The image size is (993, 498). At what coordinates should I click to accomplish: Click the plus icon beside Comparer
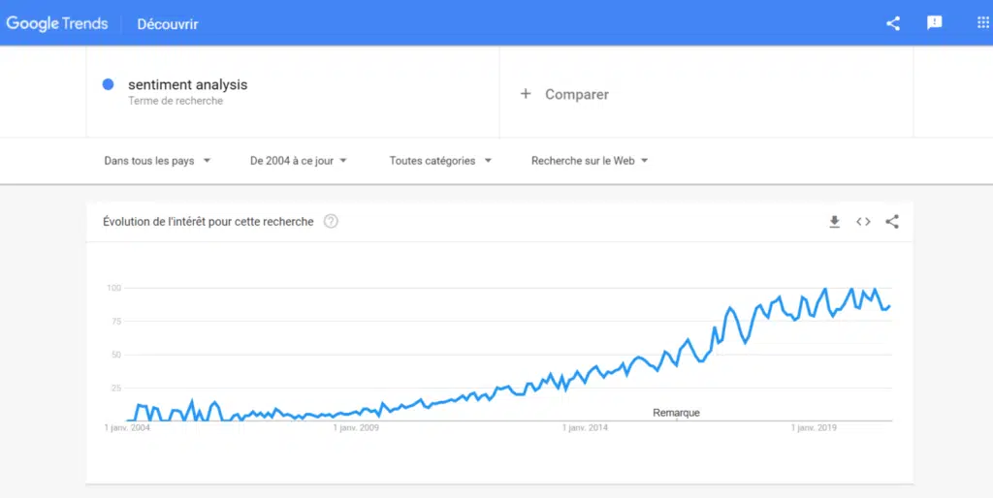click(x=526, y=94)
